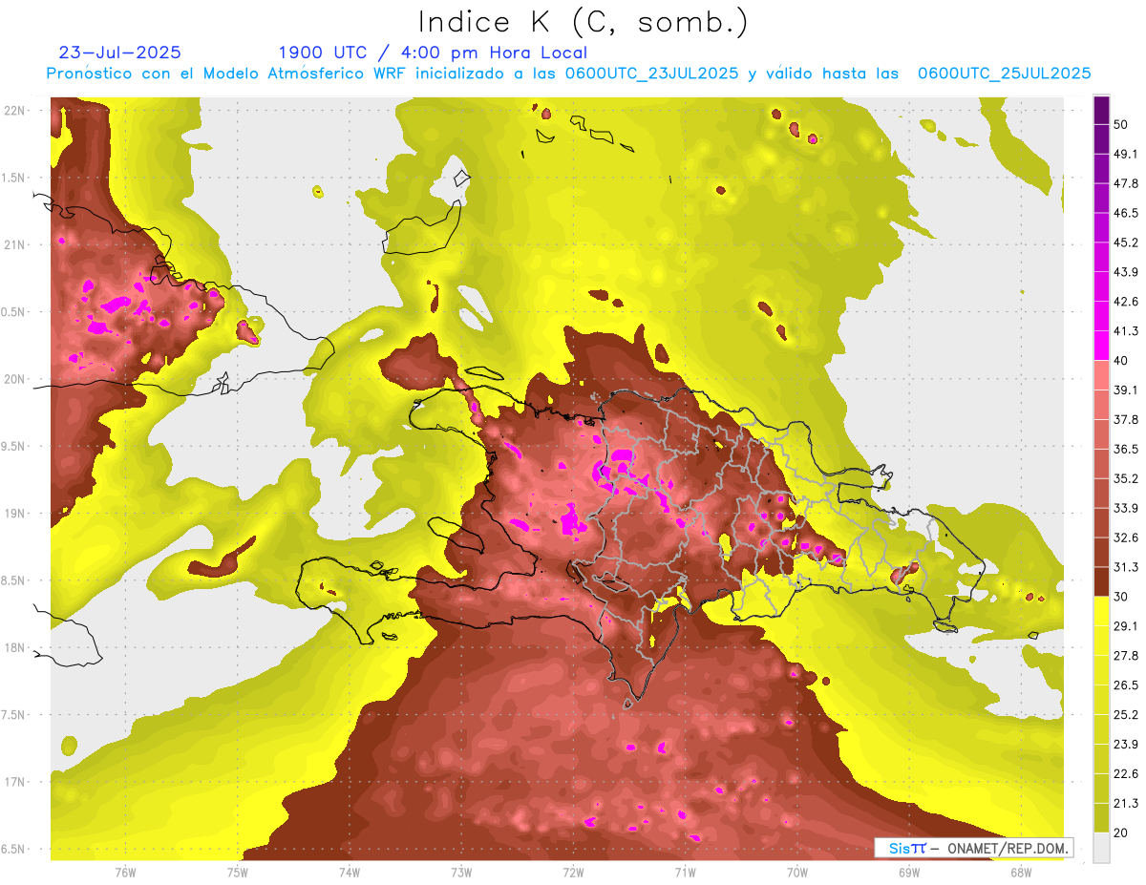
Task: Select colorbar value "37.8"
Action: [x=1127, y=420]
